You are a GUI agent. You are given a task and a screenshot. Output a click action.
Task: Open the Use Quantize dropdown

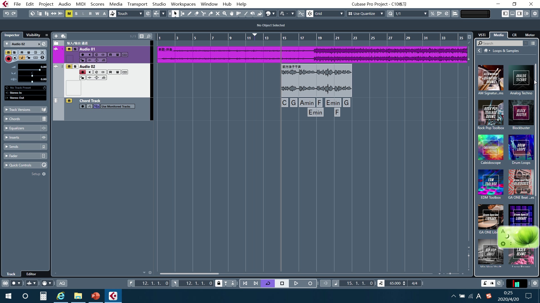(381, 13)
